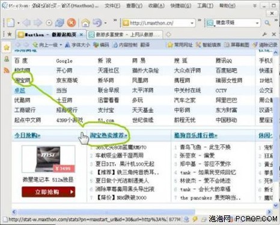Stop loading with the red X icon
Viewport: 280px width, 225px height.
[x=72, y=23]
